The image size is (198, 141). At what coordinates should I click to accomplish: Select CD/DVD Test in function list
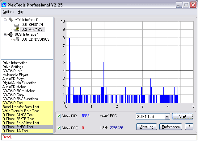coord(27,103)
